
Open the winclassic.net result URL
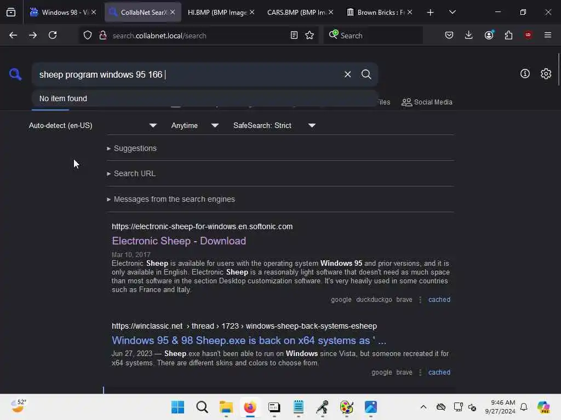[244, 326]
